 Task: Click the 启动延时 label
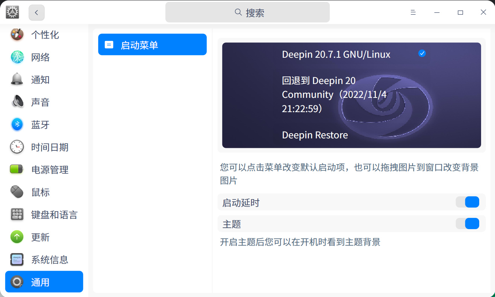tap(241, 203)
